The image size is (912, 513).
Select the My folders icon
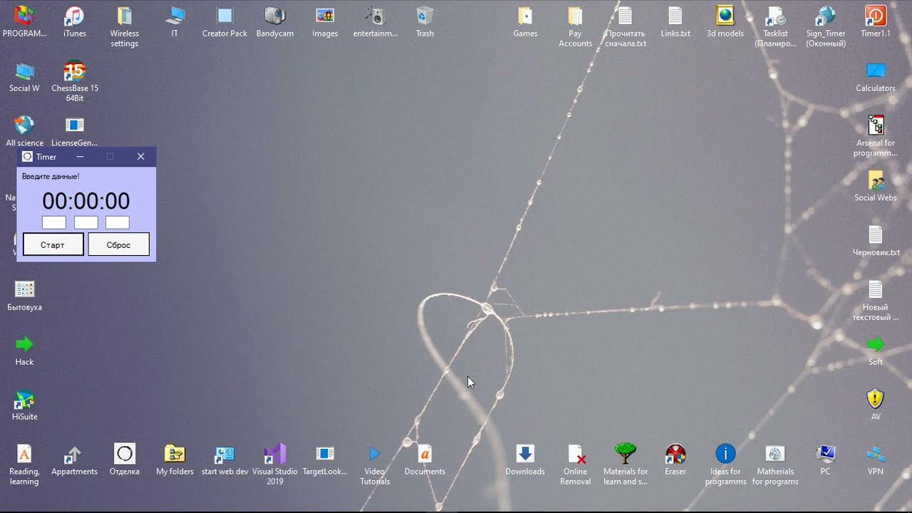coord(175,454)
